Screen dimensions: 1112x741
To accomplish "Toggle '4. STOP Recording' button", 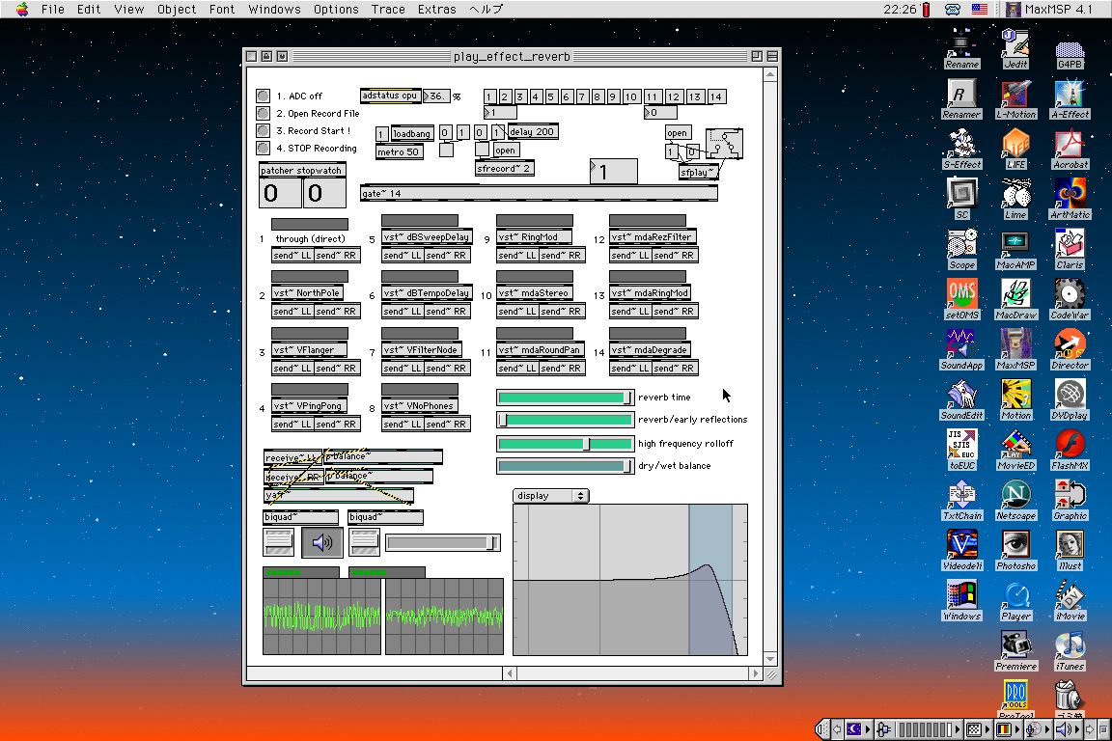I will click(x=263, y=148).
